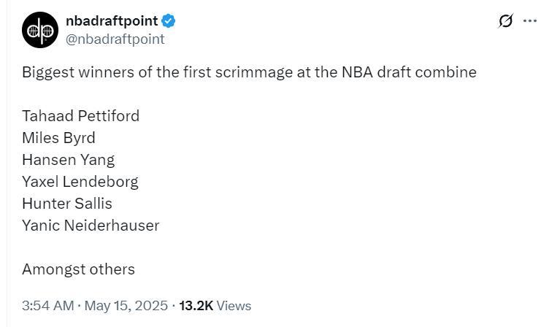This screenshot has width=549, height=327.
Task: Click the nbadraftpoint display name
Action: [x=112, y=20]
